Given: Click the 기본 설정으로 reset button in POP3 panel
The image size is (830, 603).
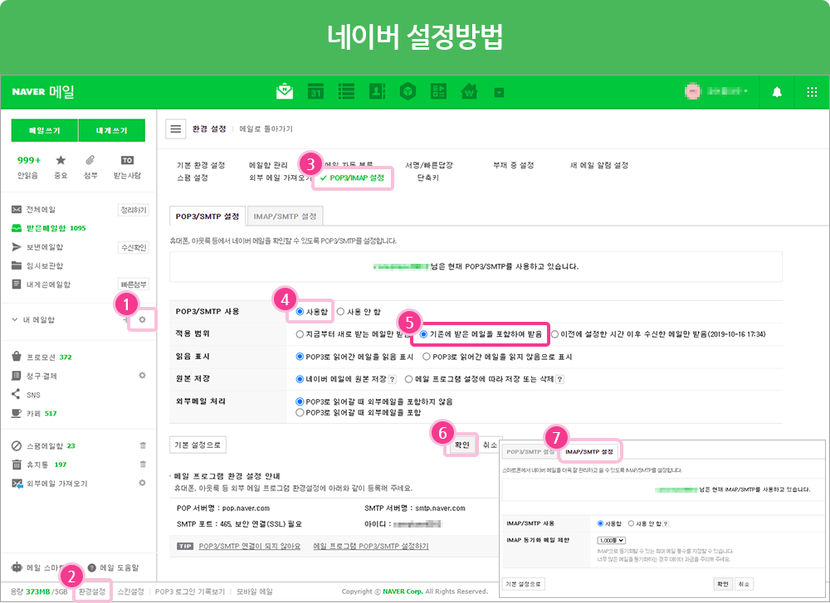Looking at the screenshot, I should tap(198, 445).
